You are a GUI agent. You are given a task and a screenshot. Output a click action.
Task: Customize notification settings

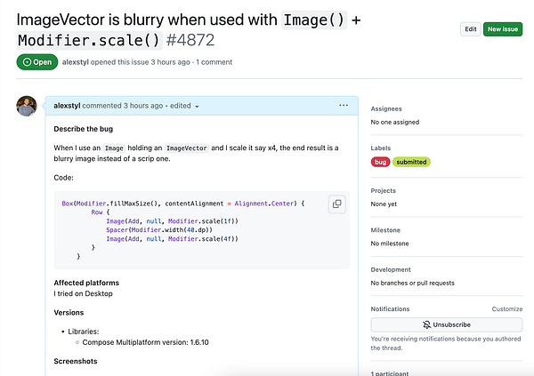point(506,309)
